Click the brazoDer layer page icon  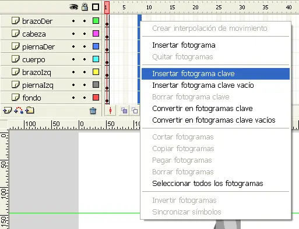pos(15,20)
